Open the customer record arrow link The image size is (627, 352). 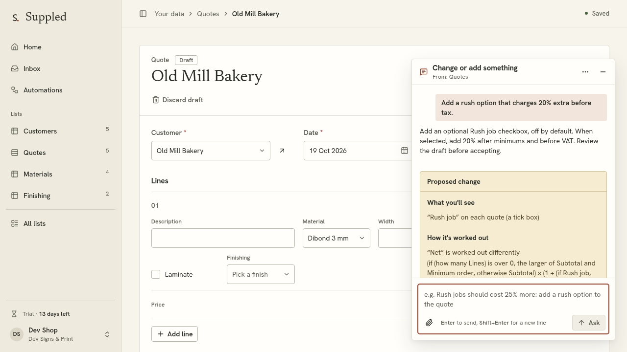point(282,151)
